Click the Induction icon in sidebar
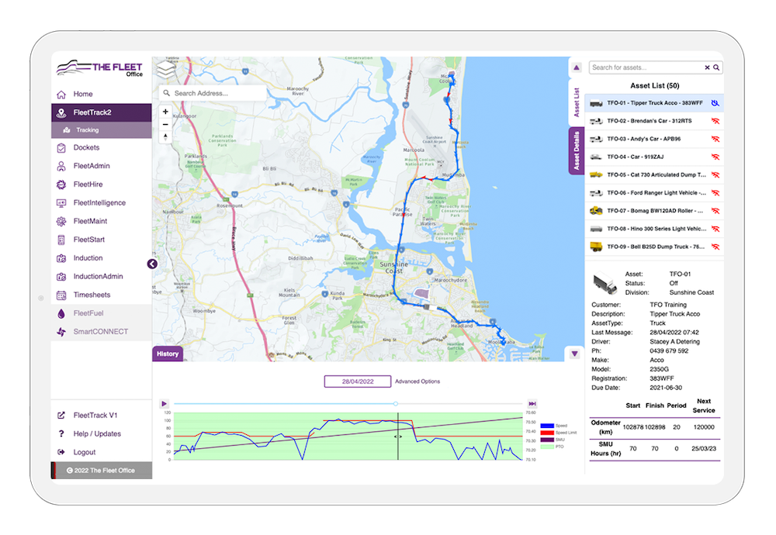The height and width of the screenshot is (535, 776). (x=61, y=258)
